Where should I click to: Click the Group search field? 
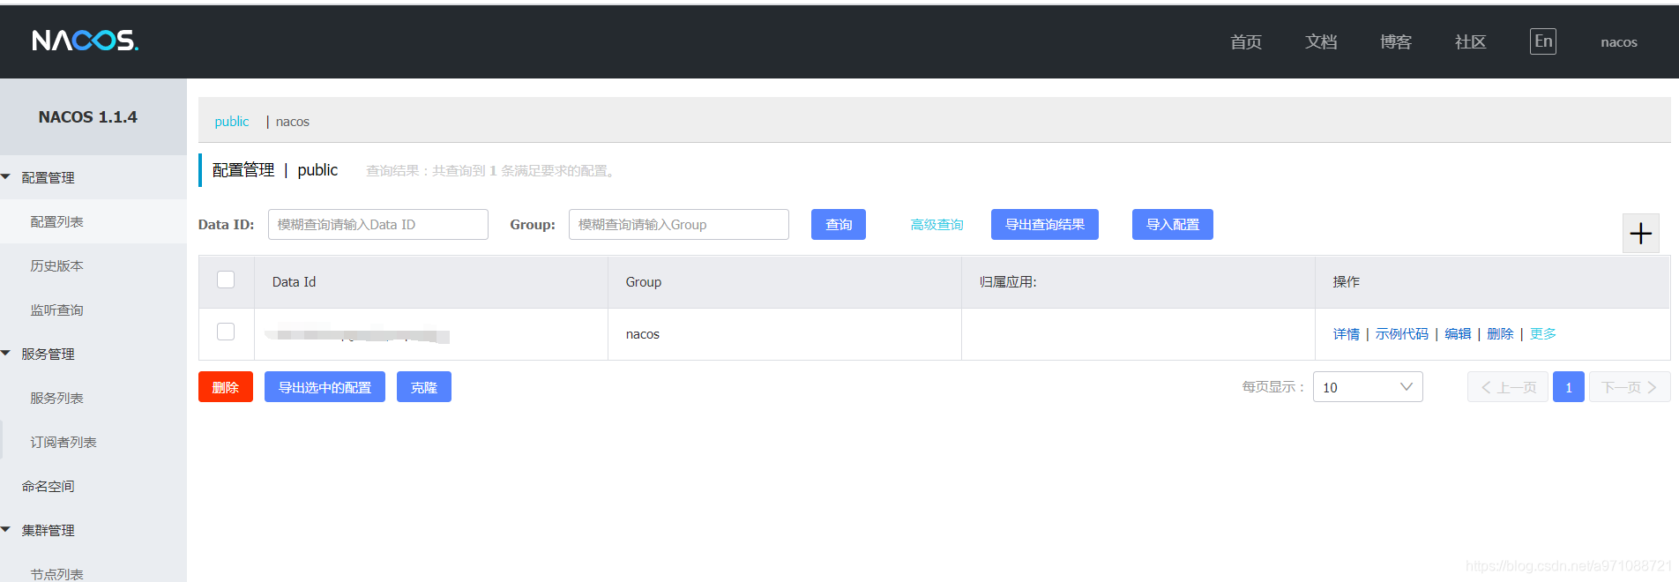[x=678, y=224]
